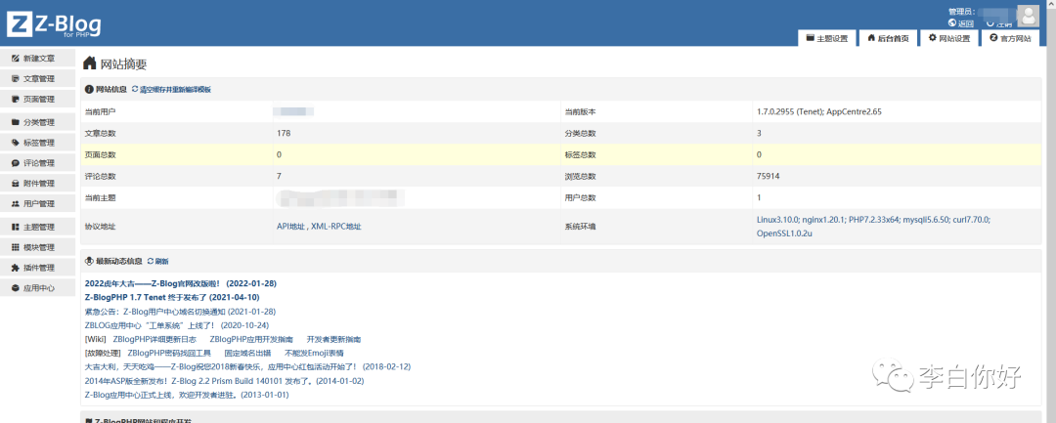This screenshot has width=1056, height=423.
Task: Open 应用中心 in the sidebar
Action: (38, 288)
